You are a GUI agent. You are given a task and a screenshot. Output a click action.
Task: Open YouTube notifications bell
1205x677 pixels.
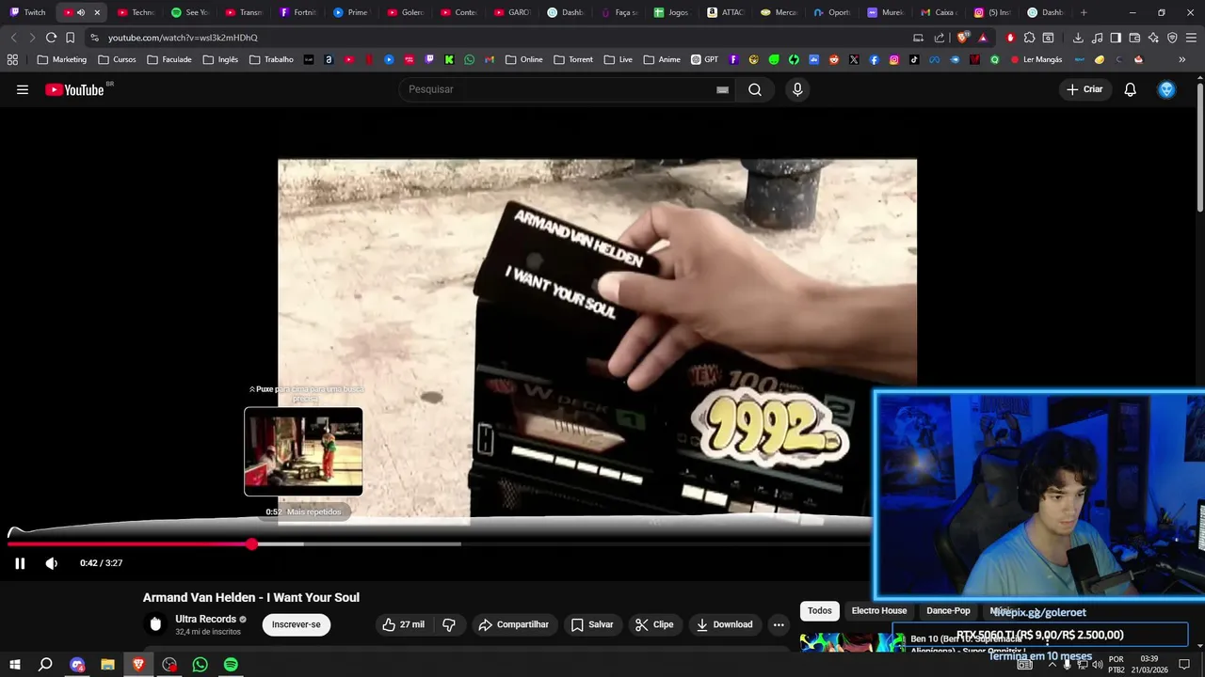tap(1130, 89)
